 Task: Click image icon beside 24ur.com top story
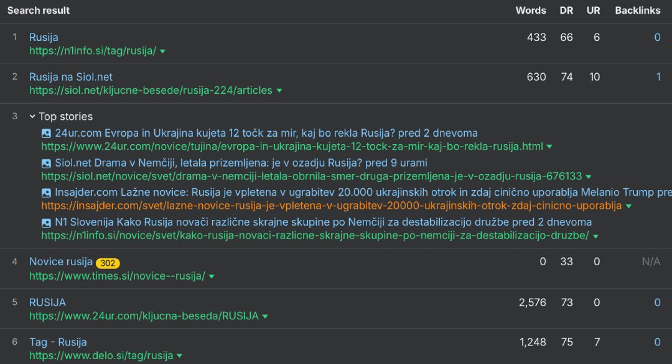(46, 134)
